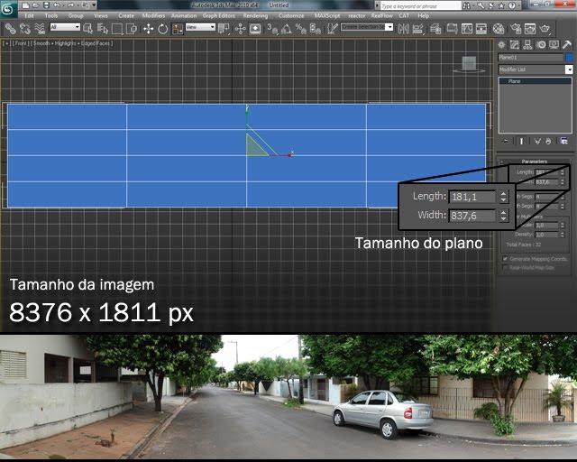Image resolution: width=577 pixels, height=462 pixels.
Task: Click the Select and Manipulate icon
Action: click(241, 28)
